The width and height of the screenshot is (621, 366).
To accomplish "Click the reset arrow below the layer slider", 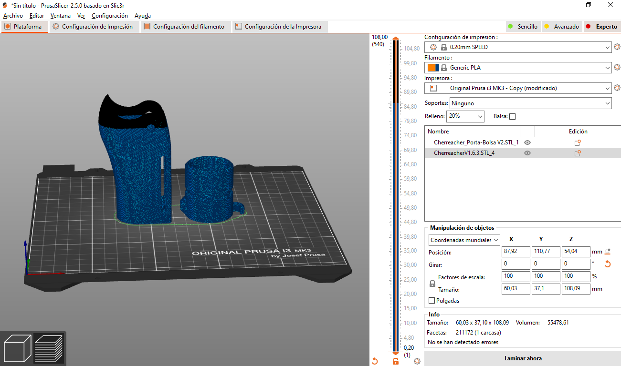I will [x=375, y=361].
